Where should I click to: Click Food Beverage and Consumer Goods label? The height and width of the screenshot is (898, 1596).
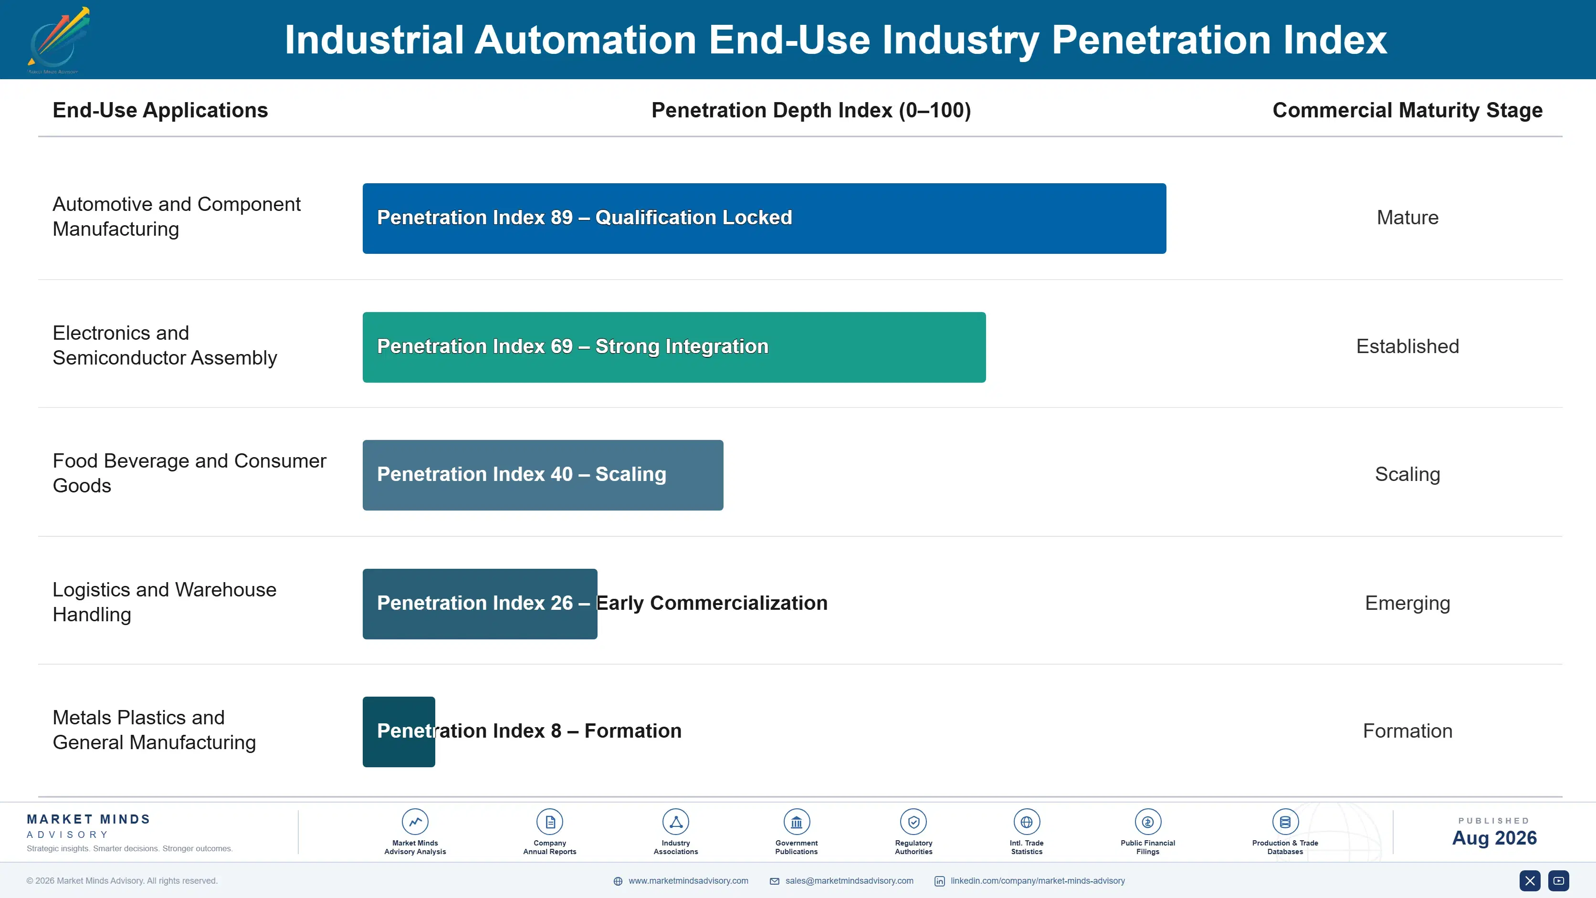click(189, 474)
